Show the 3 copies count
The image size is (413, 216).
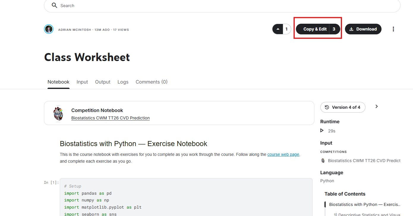[x=334, y=29]
